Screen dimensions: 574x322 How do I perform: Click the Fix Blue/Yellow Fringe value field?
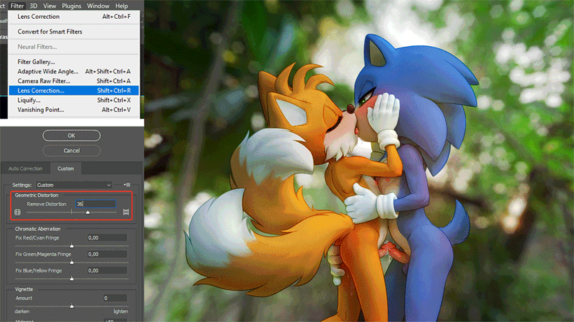(107, 270)
